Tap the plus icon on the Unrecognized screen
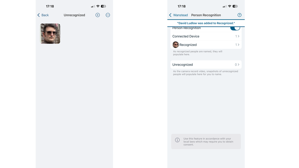 [x=98, y=15]
